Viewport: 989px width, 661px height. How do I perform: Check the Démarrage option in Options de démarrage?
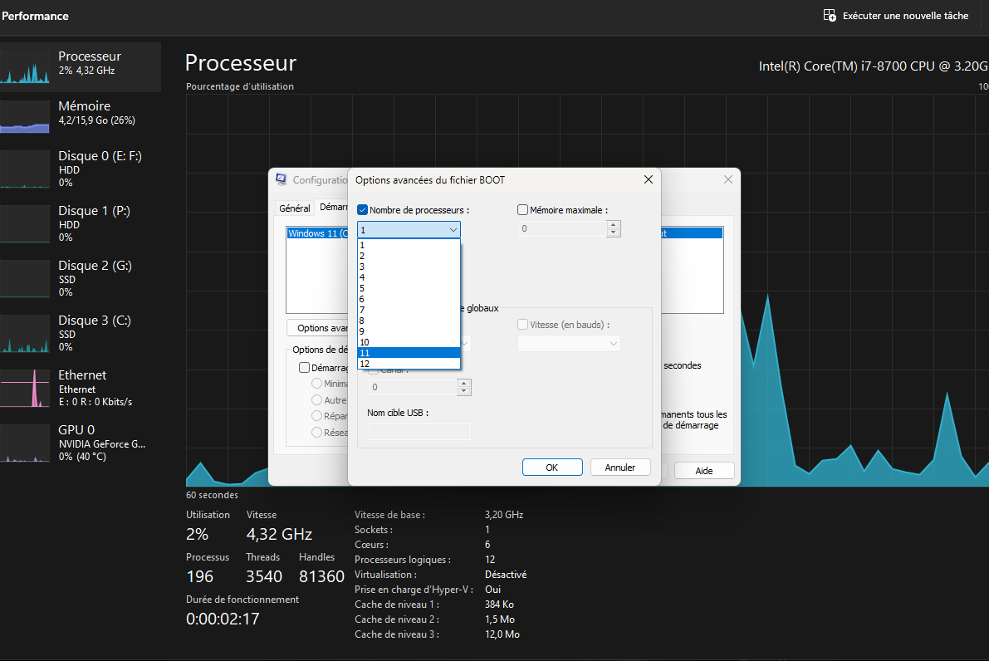[304, 366]
